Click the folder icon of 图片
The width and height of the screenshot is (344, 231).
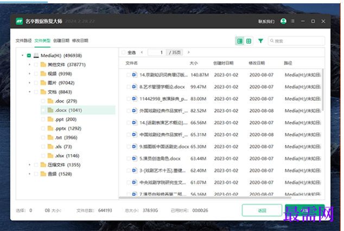[43, 83]
